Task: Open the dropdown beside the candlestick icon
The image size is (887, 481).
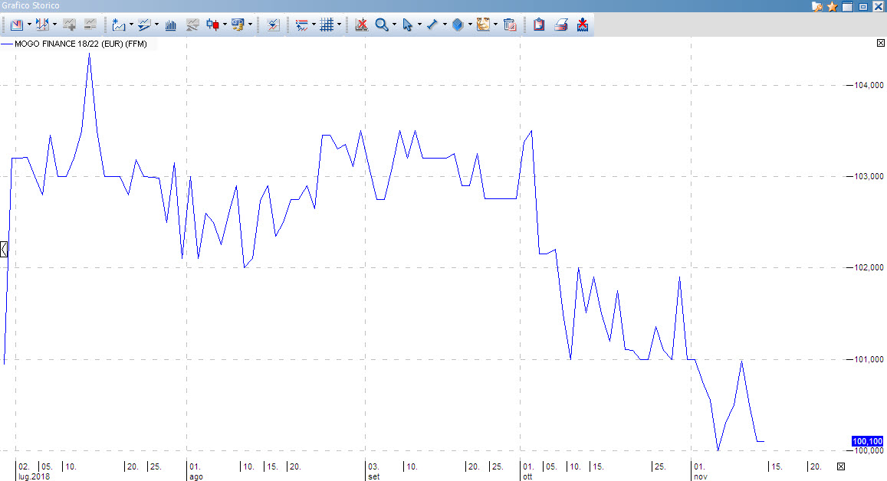Action: click(x=225, y=25)
